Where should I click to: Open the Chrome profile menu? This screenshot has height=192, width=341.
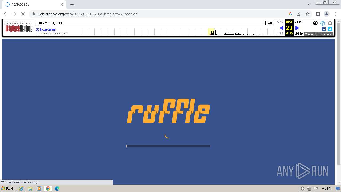pos(326,14)
